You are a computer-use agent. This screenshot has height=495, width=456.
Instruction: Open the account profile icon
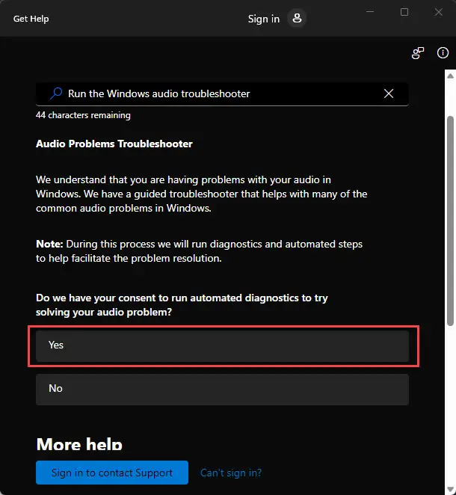(x=297, y=18)
